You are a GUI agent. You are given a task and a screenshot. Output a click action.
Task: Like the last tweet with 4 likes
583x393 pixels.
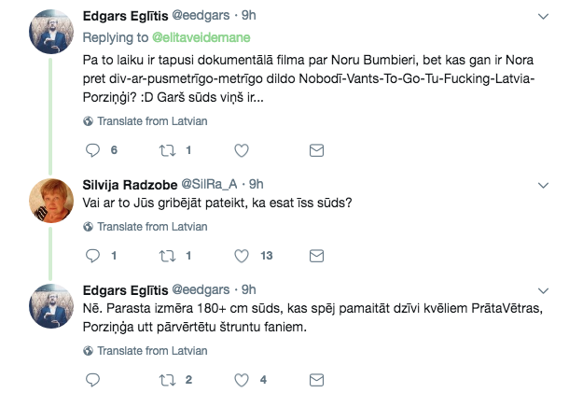click(x=241, y=379)
